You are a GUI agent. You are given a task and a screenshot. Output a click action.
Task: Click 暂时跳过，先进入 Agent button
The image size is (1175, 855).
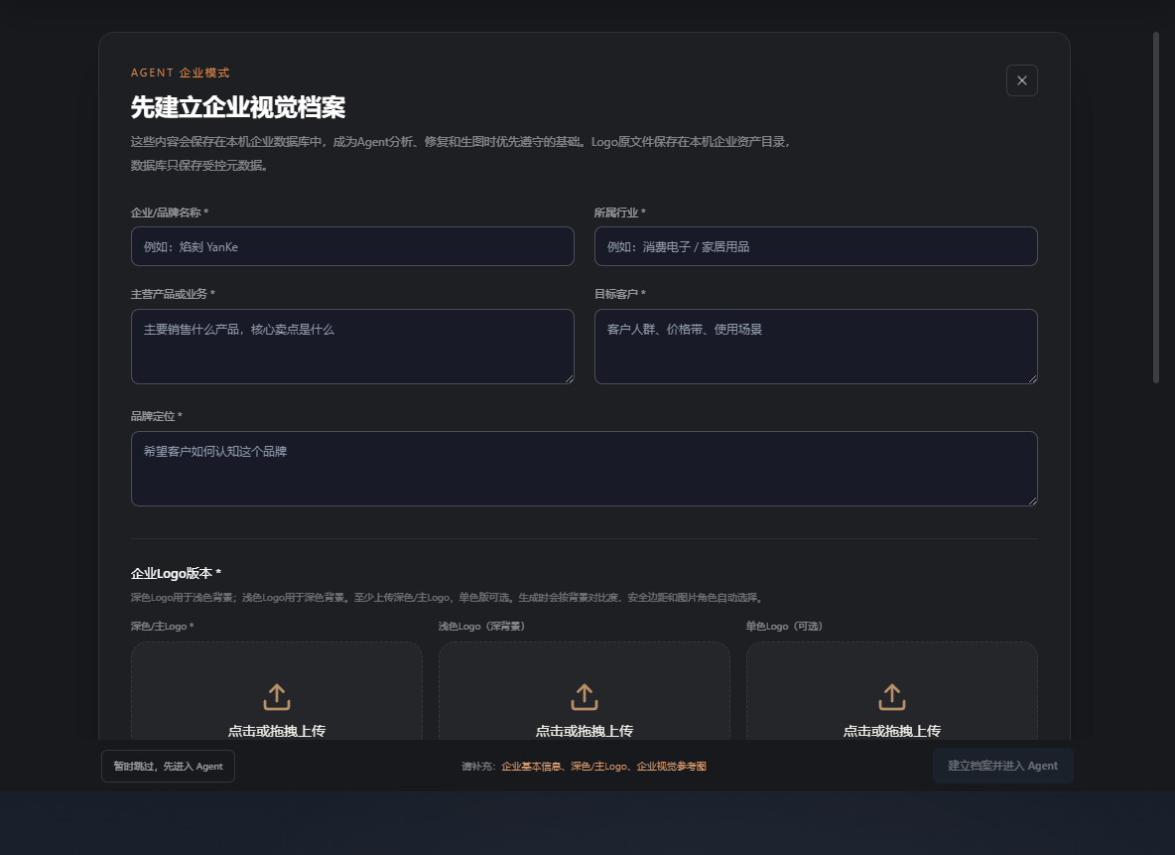(168, 766)
